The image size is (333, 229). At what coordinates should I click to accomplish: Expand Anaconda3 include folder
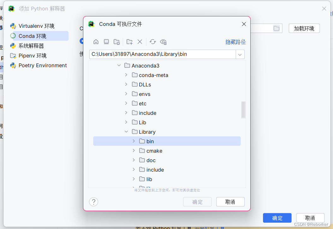tap(126, 113)
